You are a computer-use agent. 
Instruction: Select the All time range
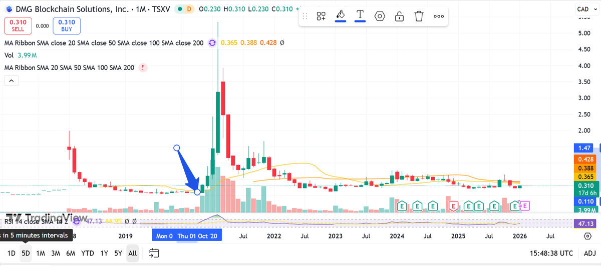coord(133,253)
